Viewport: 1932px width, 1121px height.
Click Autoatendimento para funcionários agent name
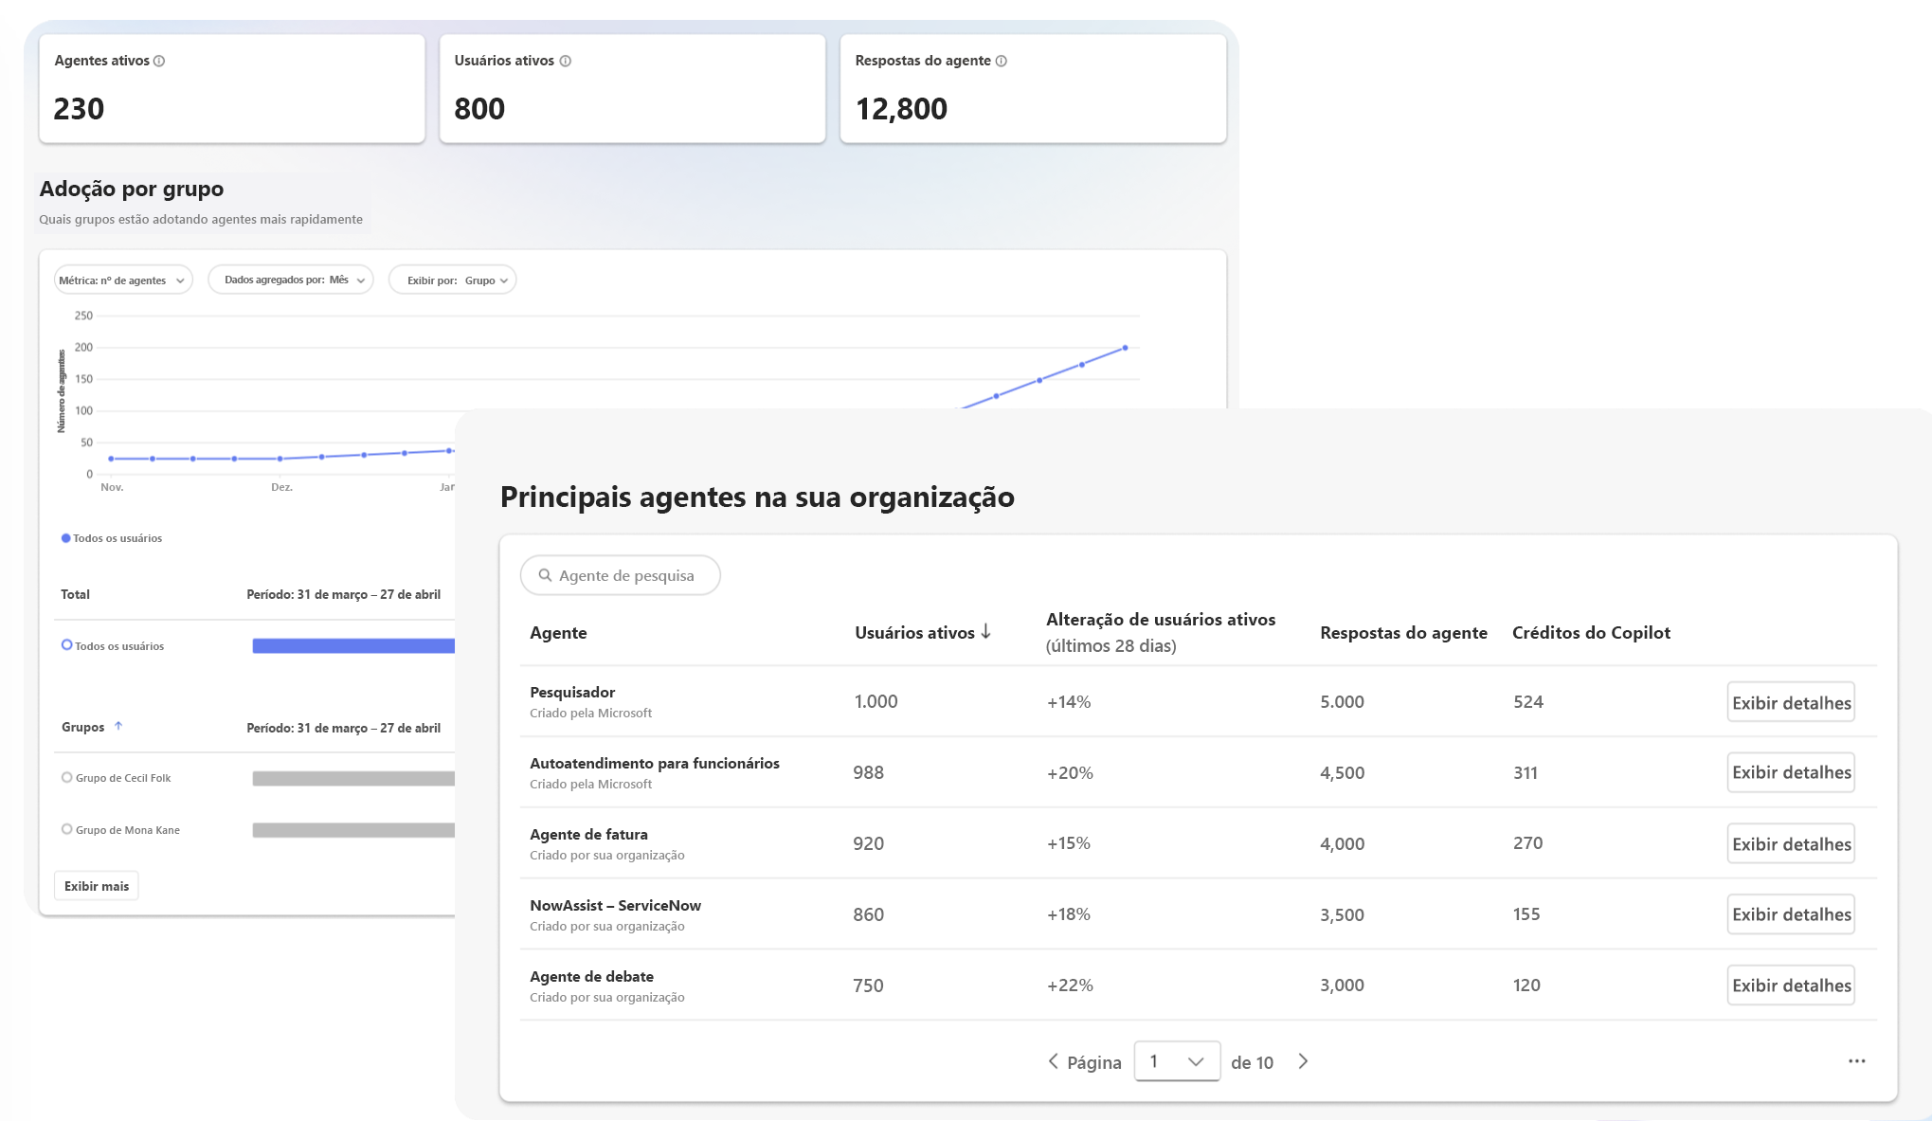[x=655, y=763]
